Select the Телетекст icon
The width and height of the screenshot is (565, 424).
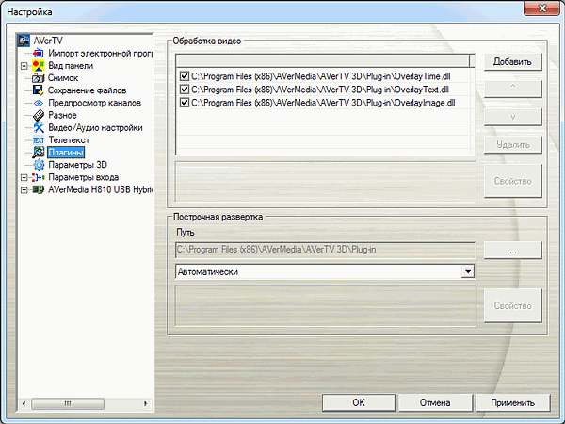coord(39,139)
